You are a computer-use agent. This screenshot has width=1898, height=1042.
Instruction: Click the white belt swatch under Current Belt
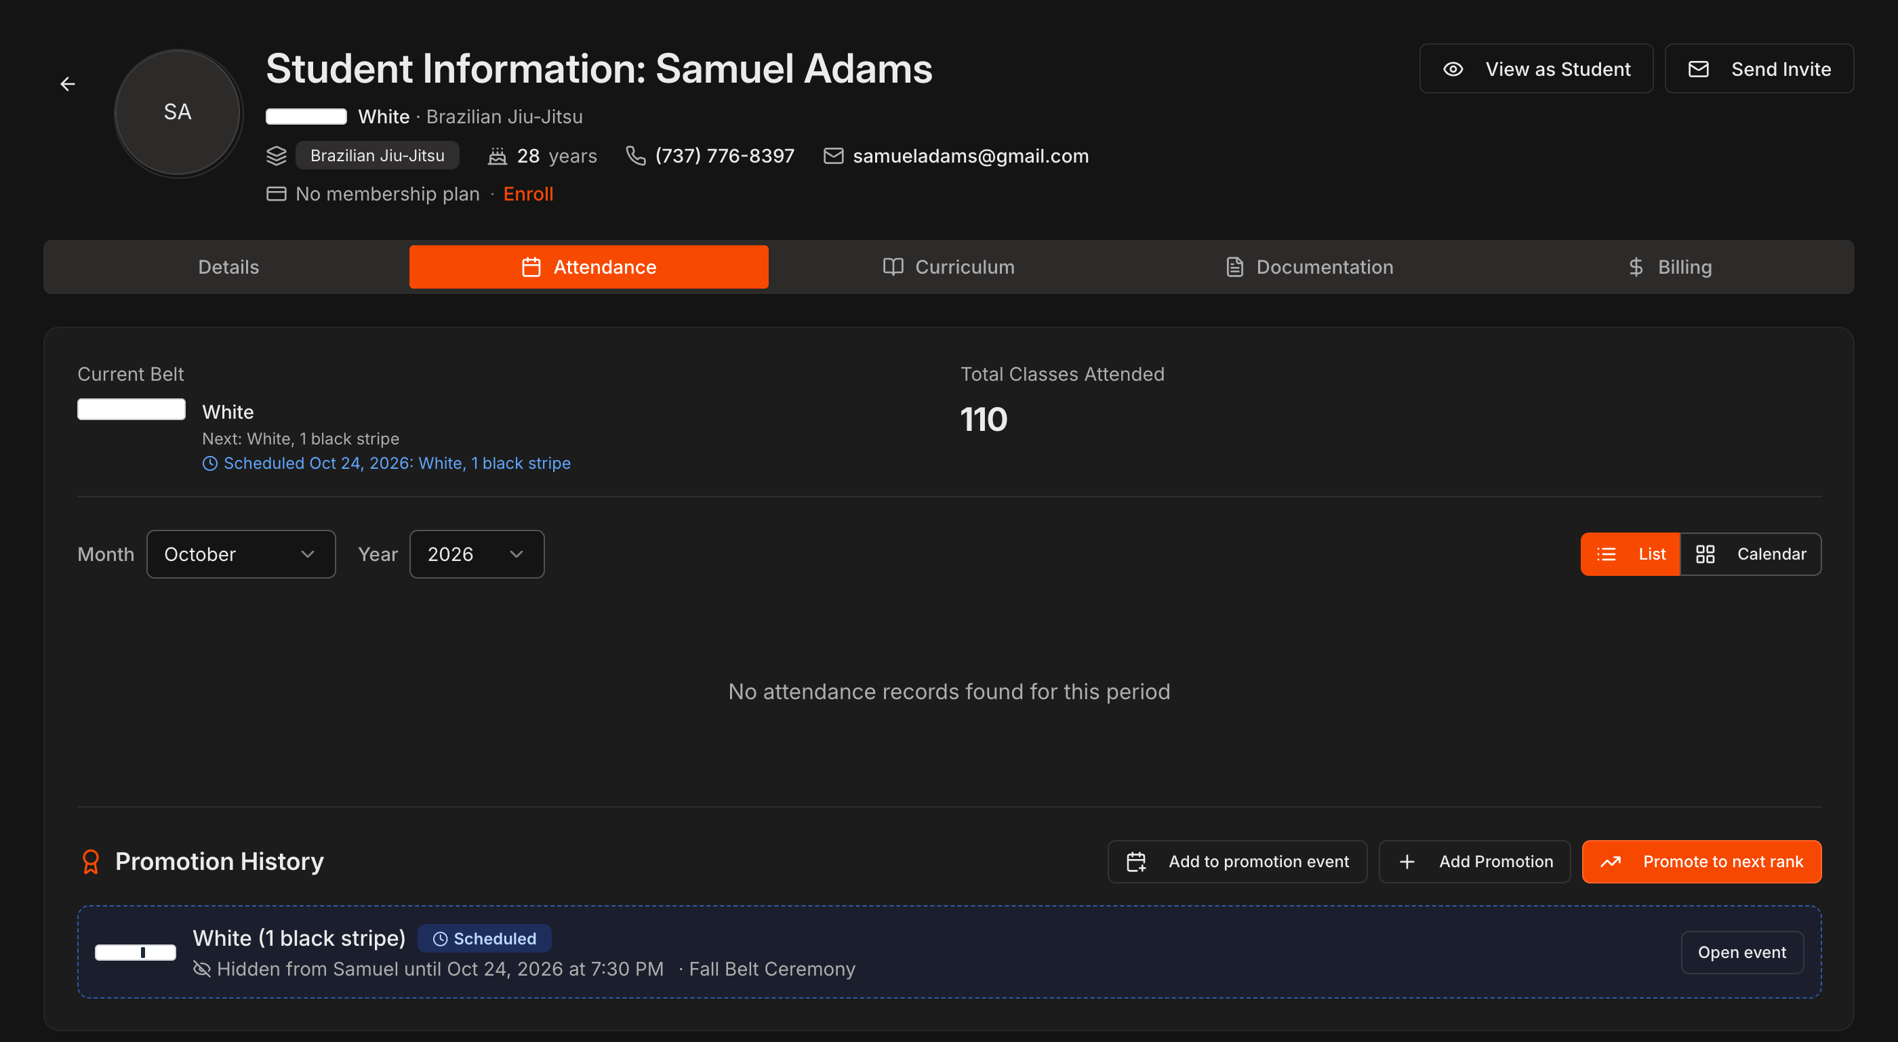(x=131, y=409)
